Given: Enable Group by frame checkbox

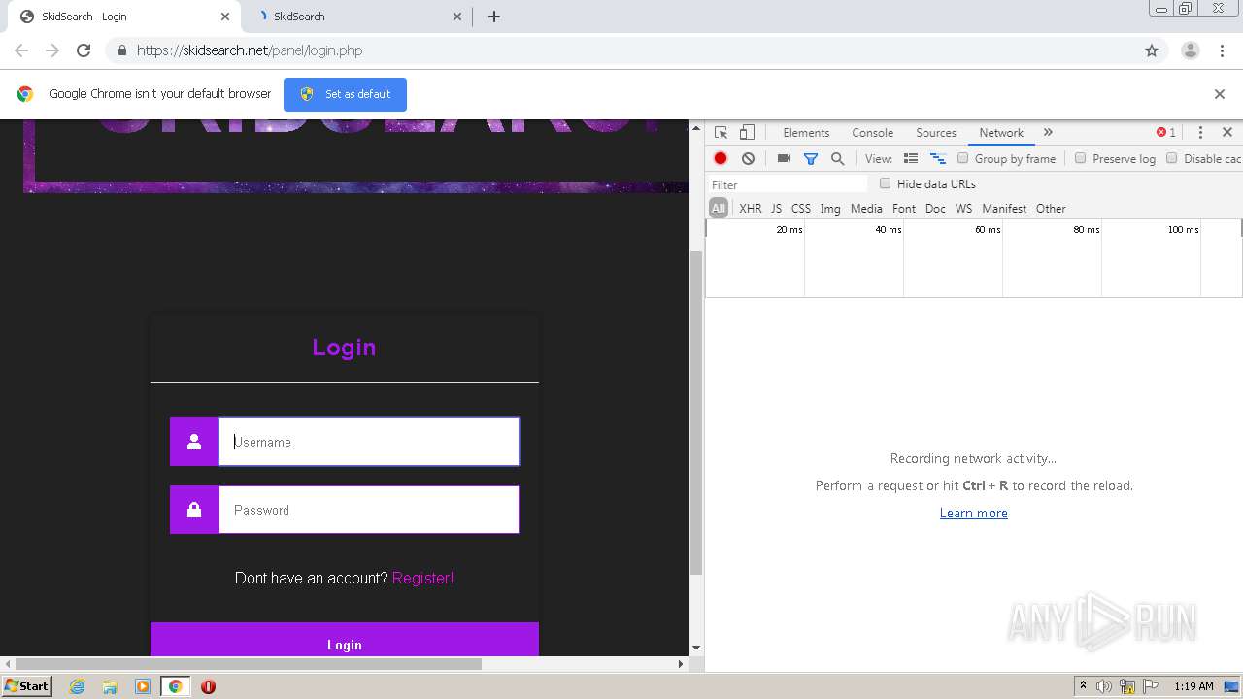Looking at the screenshot, I should (963, 158).
